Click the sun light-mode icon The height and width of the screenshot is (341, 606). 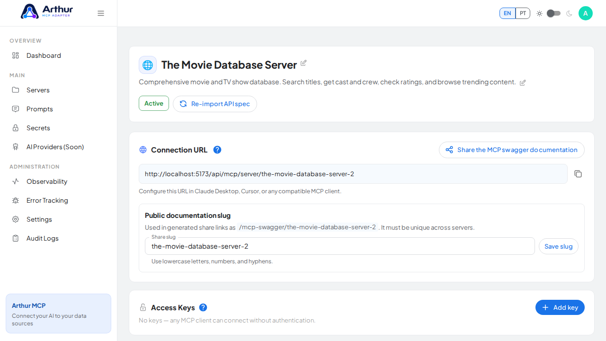pos(539,13)
